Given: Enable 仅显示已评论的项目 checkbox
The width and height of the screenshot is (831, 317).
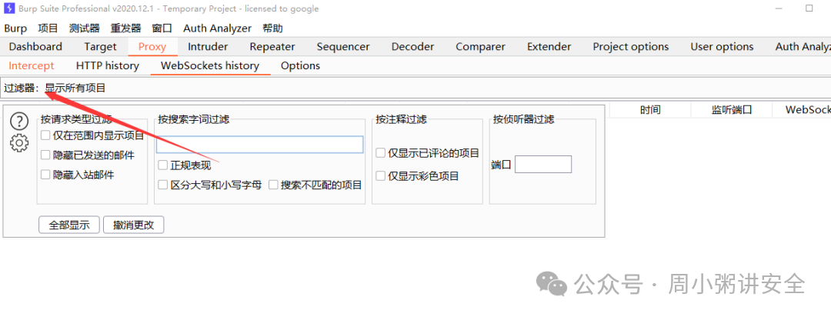Looking at the screenshot, I should (381, 153).
